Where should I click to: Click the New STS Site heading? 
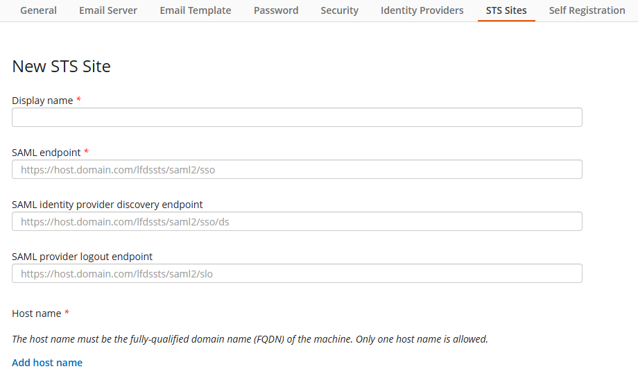(x=62, y=67)
